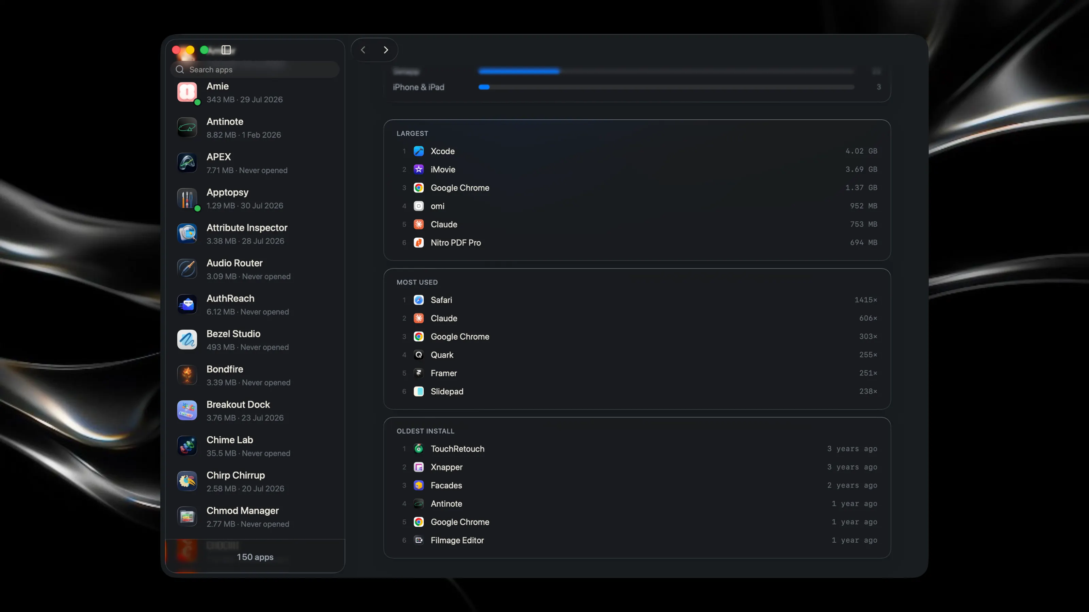This screenshot has height=612, width=1089.
Task: Click the Nitro PDF Pro icon
Action: (x=419, y=243)
